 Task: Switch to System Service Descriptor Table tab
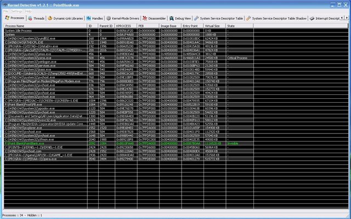coord(218,18)
